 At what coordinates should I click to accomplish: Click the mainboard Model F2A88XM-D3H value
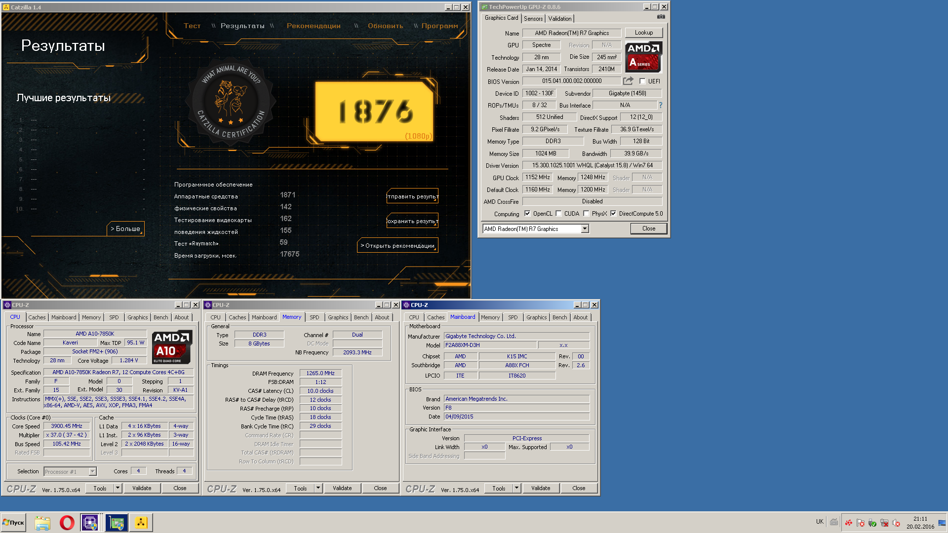490,345
